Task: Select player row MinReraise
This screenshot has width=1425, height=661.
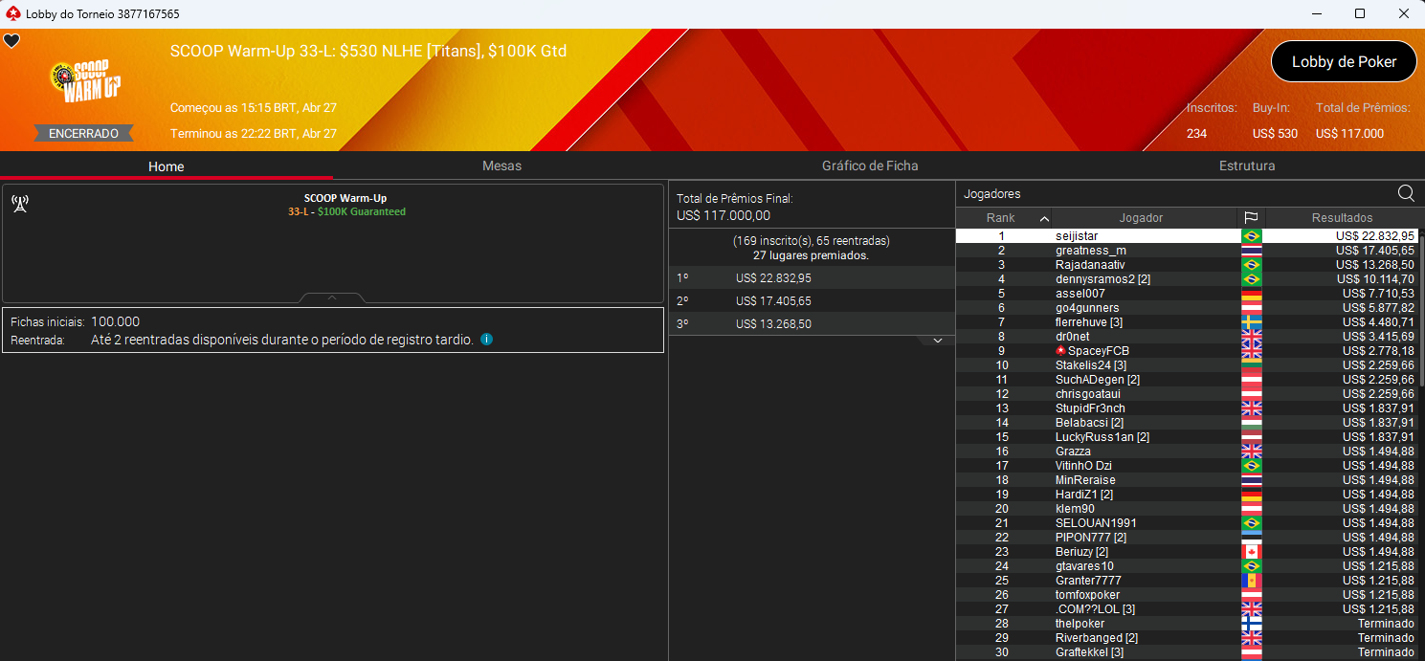Action: pos(1187,480)
